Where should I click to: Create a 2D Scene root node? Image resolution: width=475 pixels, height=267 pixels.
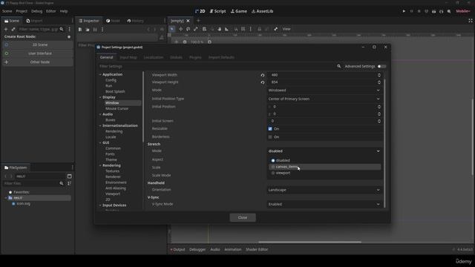pos(37,44)
